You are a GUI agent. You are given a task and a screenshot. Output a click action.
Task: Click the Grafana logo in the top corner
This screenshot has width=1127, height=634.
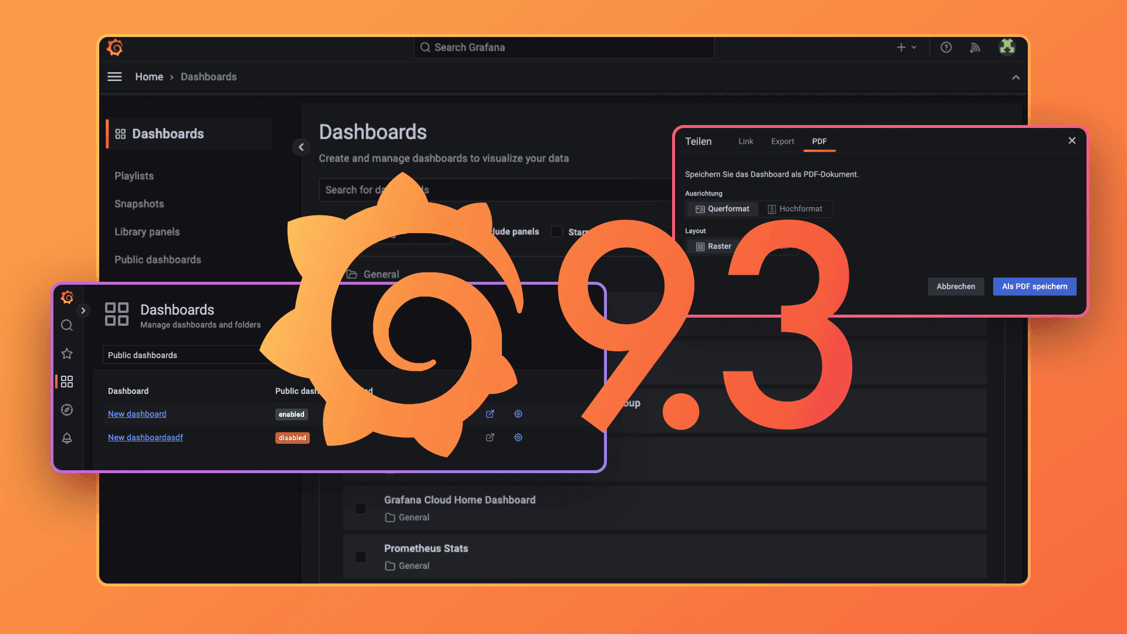(x=114, y=48)
